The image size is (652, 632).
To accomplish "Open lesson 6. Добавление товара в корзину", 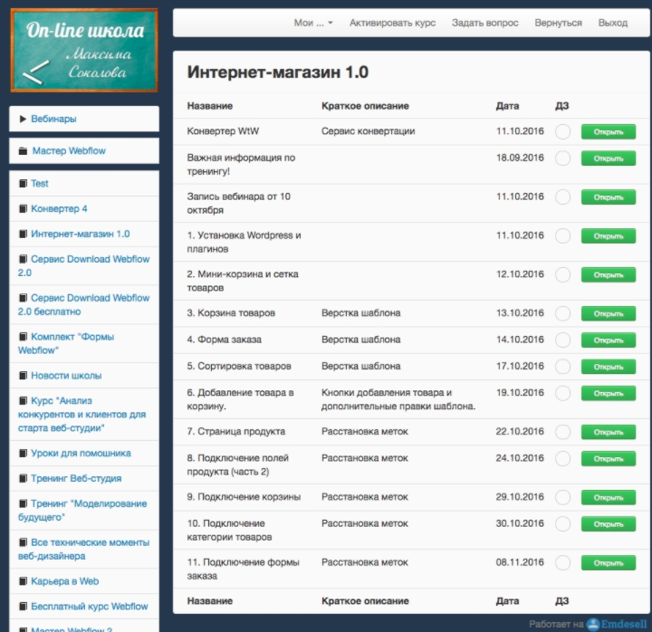I will click(609, 393).
